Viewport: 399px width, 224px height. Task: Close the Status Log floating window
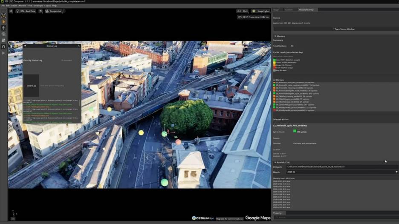(x=79, y=46)
